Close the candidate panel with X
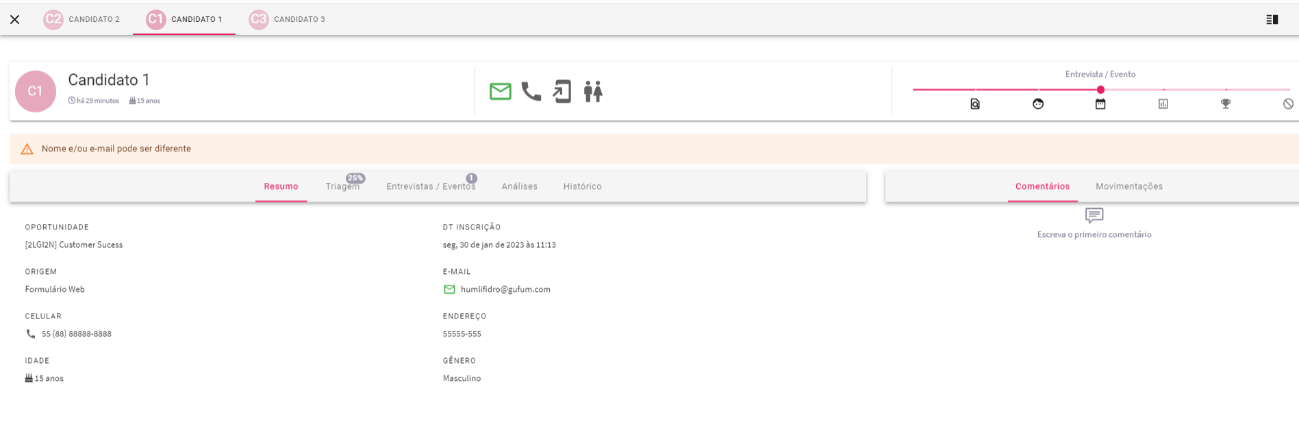This screenshot has width=1299, height=439. point(14,20)
